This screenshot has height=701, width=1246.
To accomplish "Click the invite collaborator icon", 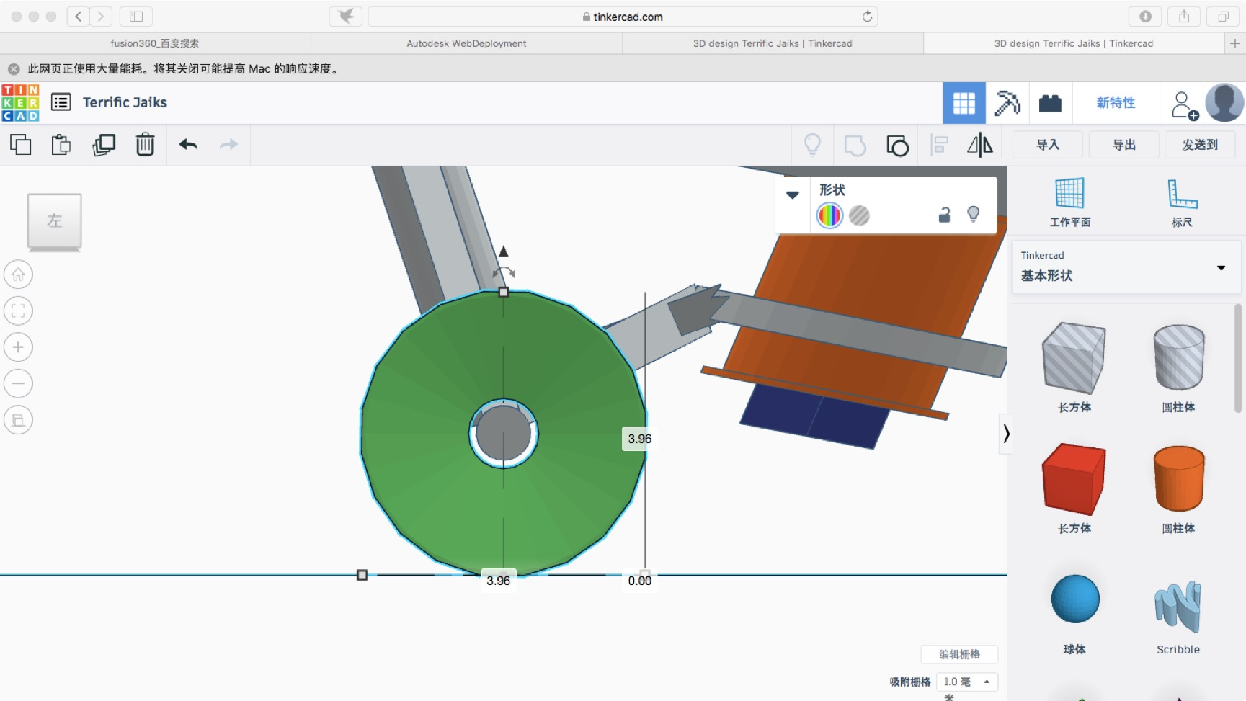I will click(x=1183, y=105).
